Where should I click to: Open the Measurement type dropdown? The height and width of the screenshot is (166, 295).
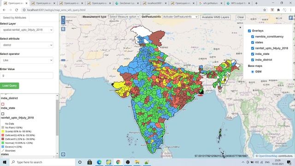coord(124,17)
